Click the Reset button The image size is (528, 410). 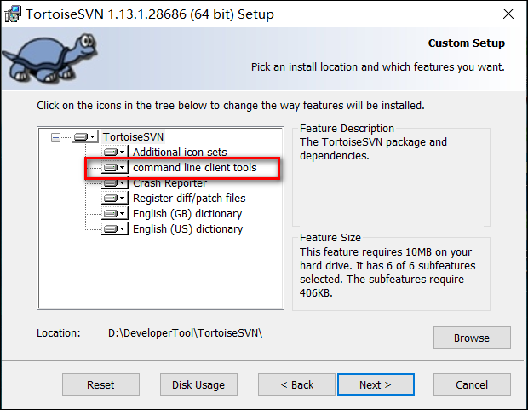click(x=100, y=384)
